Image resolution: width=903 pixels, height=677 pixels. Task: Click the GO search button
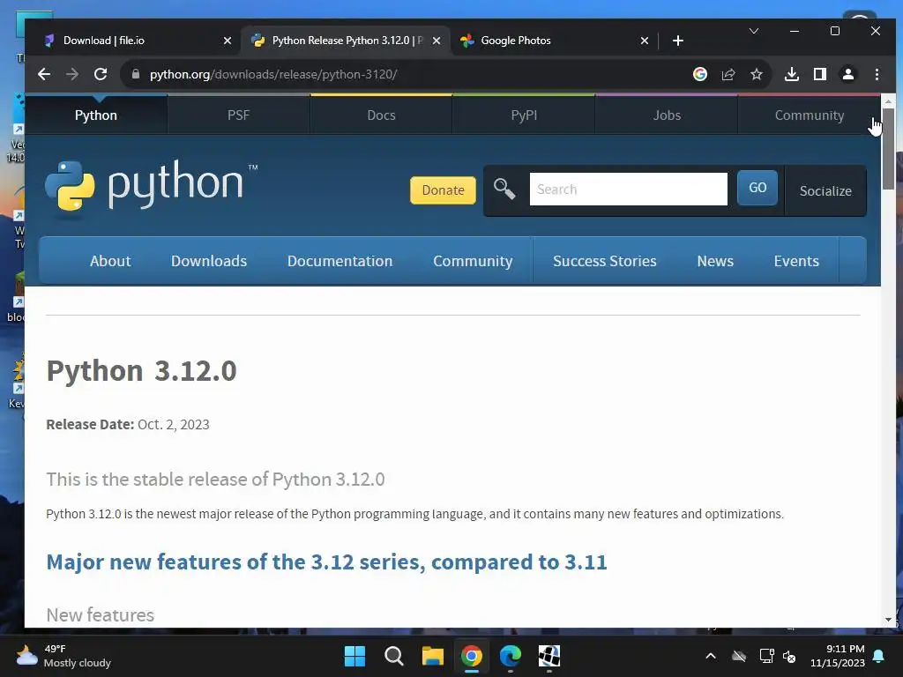coord(757,188)
